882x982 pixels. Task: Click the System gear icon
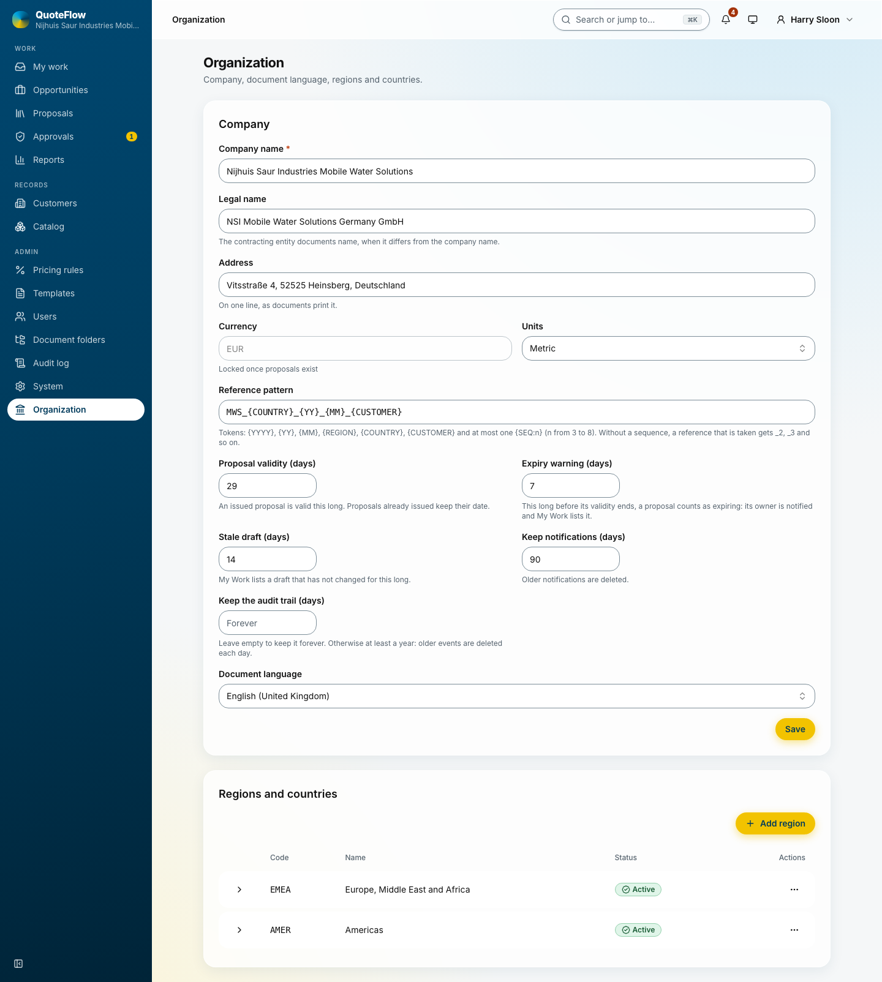[20, 386]
